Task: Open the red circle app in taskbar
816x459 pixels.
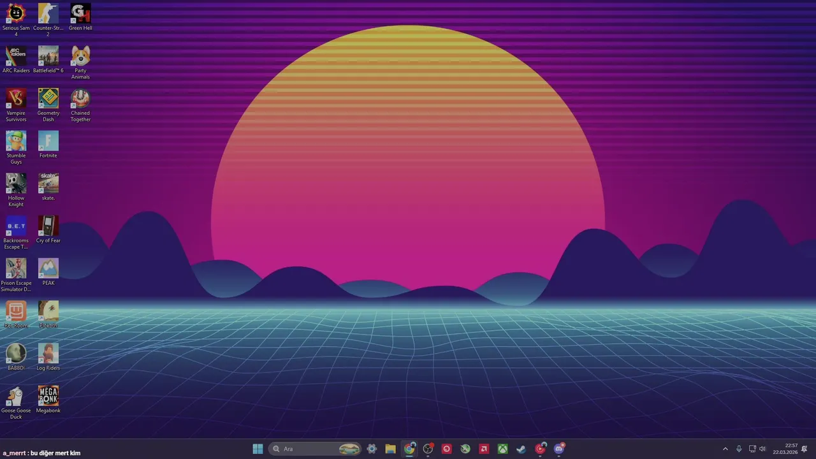Action: click(x=446, y=449)
